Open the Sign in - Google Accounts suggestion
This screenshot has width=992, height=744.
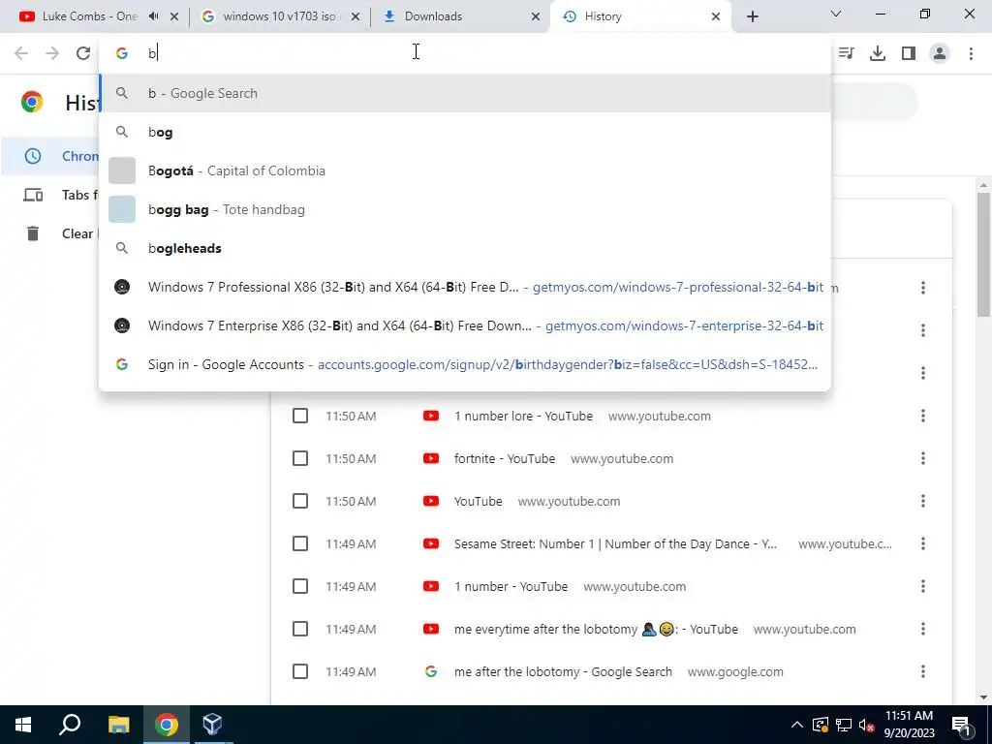(x=465, y=364)
